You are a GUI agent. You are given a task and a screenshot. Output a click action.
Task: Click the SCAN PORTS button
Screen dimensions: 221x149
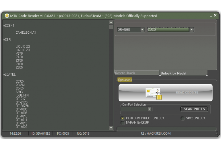(194, 109)
